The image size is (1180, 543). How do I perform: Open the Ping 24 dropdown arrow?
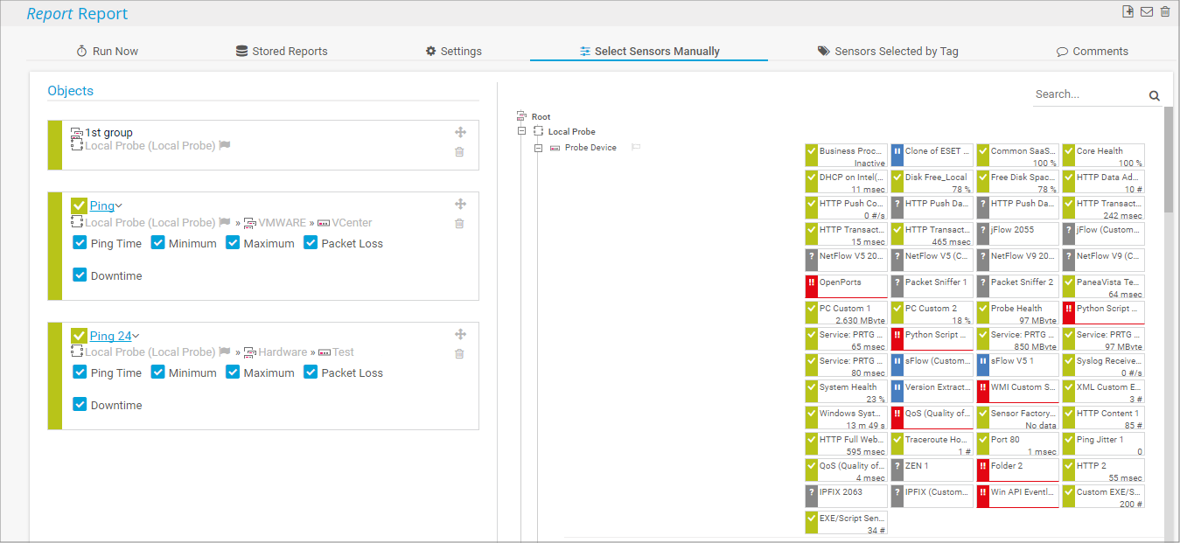[x=136, y=336]
